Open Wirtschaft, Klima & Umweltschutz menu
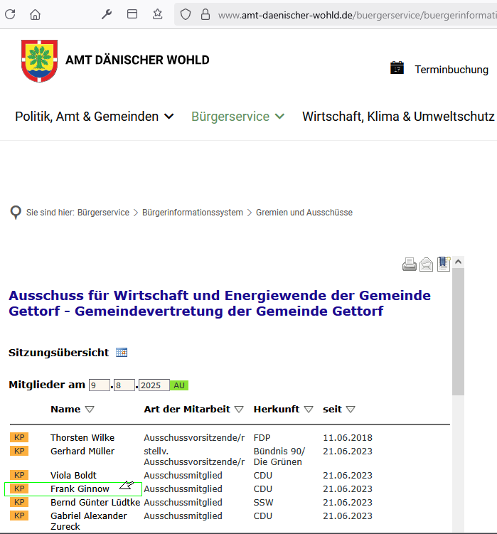Screen dimensions: 497x534 pos(398,117)
